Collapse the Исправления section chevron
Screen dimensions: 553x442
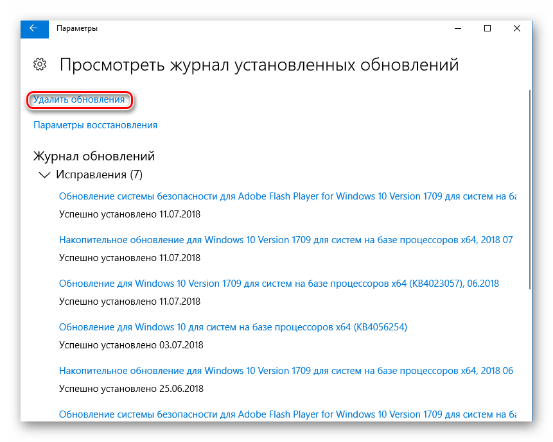pos(44,174)
